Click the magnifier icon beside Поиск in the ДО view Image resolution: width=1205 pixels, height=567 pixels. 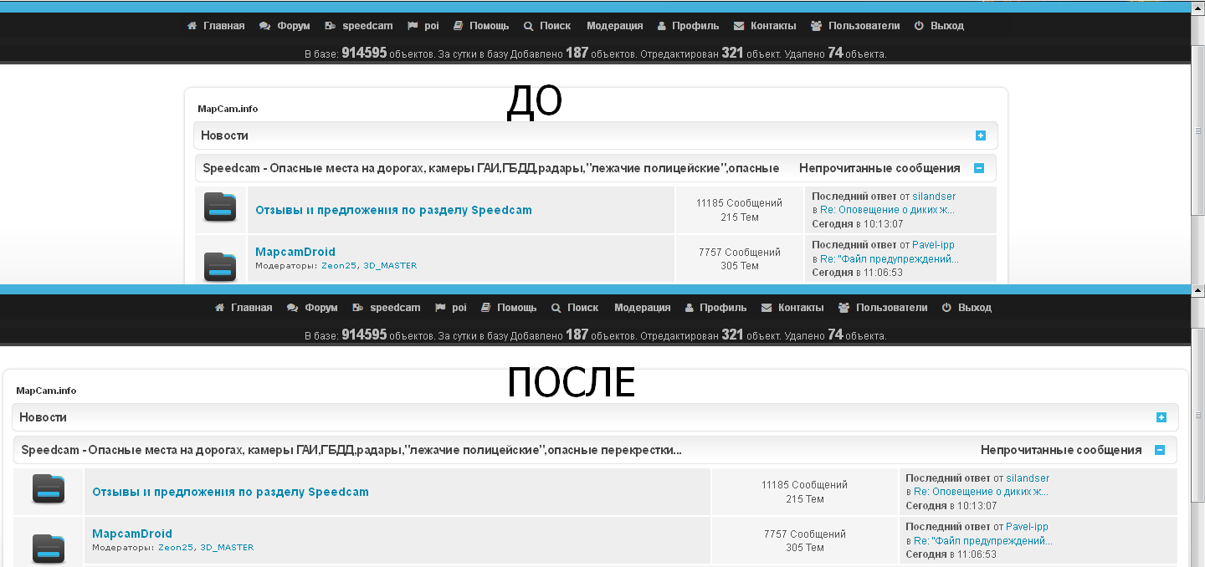click(528, 26)
